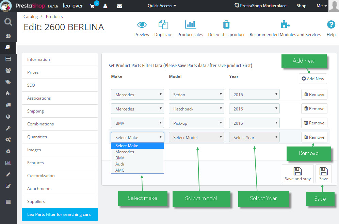Open the shopping cart orders icon
Screen dimensions: 339x224
(92, 6)
